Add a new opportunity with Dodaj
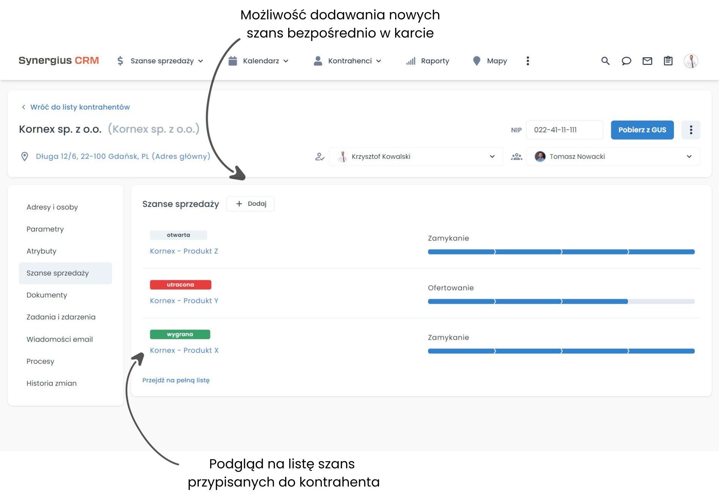719x493 pixels. click(x=250, y=204)
